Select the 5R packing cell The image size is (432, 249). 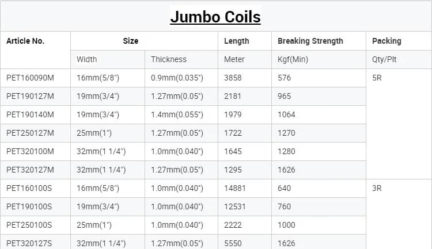pos(377,78)
